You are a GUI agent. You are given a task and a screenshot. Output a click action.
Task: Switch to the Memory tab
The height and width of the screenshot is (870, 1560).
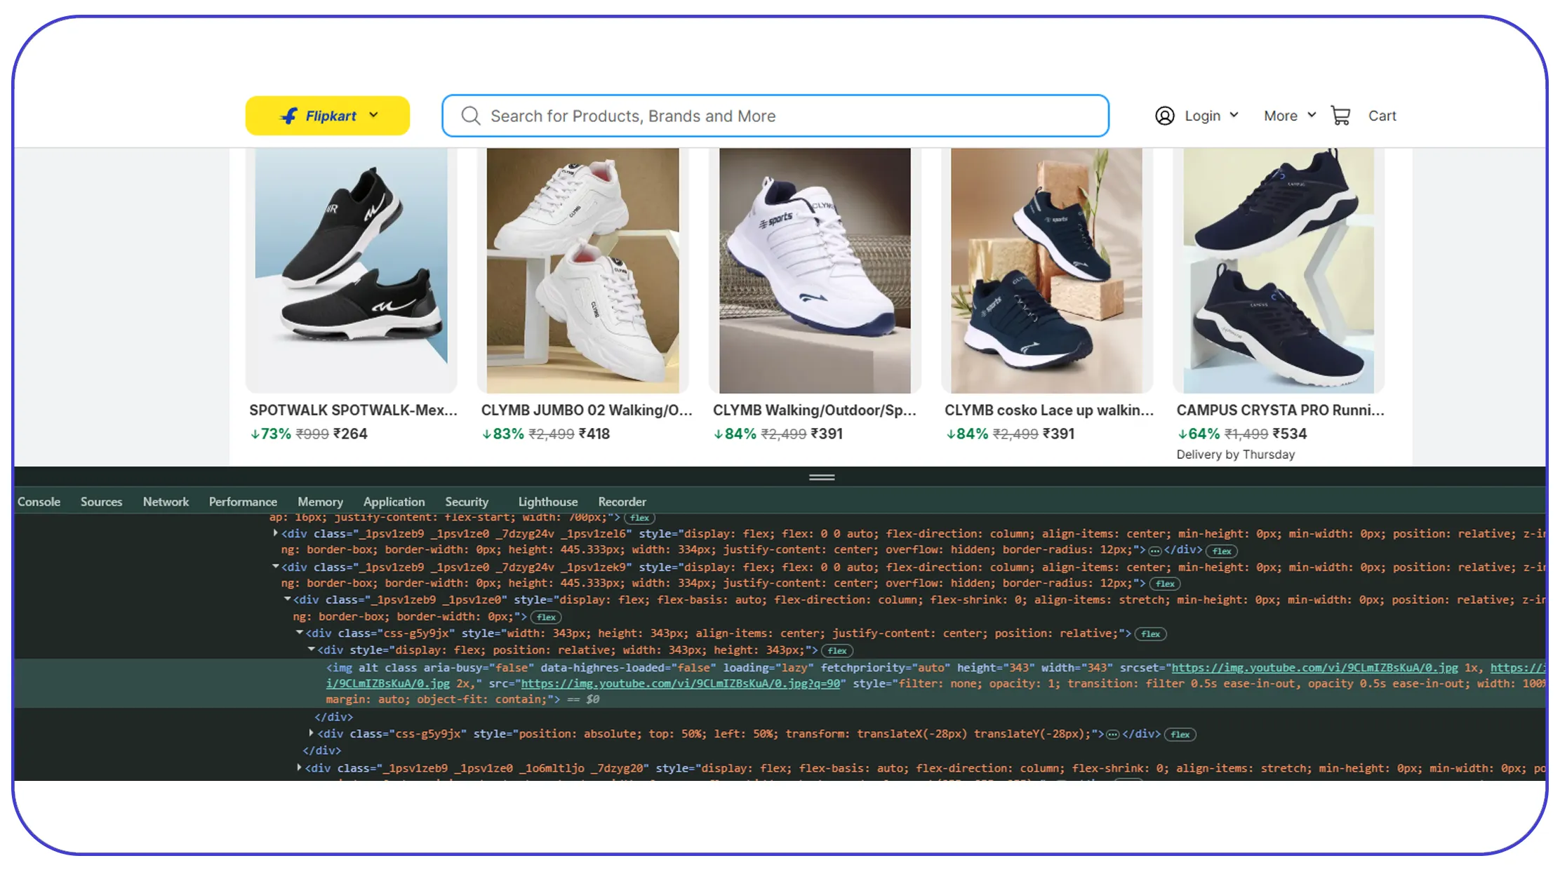tap(320, 502)
